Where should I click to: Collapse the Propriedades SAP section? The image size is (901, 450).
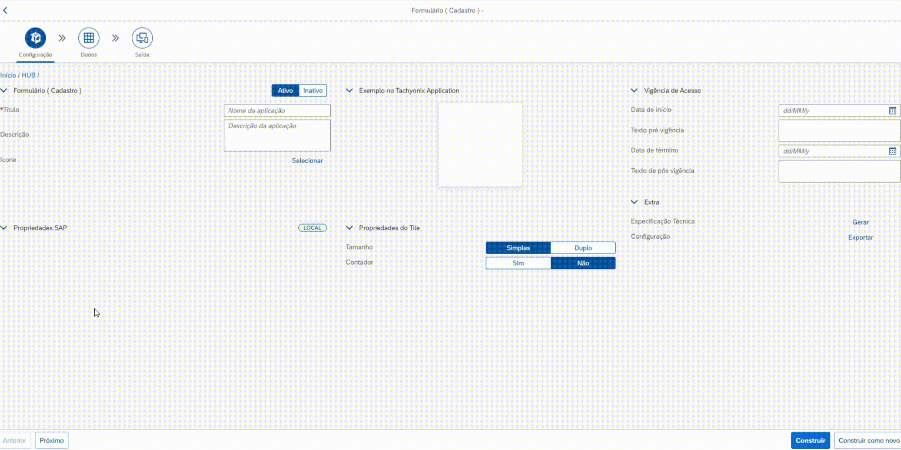click(4, 228)
